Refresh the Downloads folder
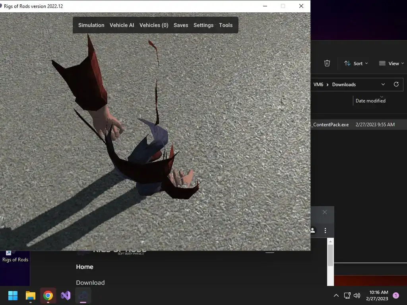 click(x=396, y=84)
